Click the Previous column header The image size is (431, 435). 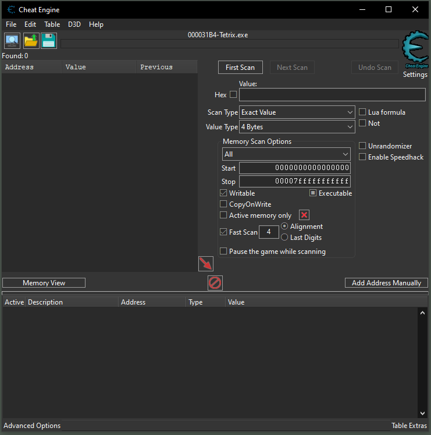(x=167, y=67)
